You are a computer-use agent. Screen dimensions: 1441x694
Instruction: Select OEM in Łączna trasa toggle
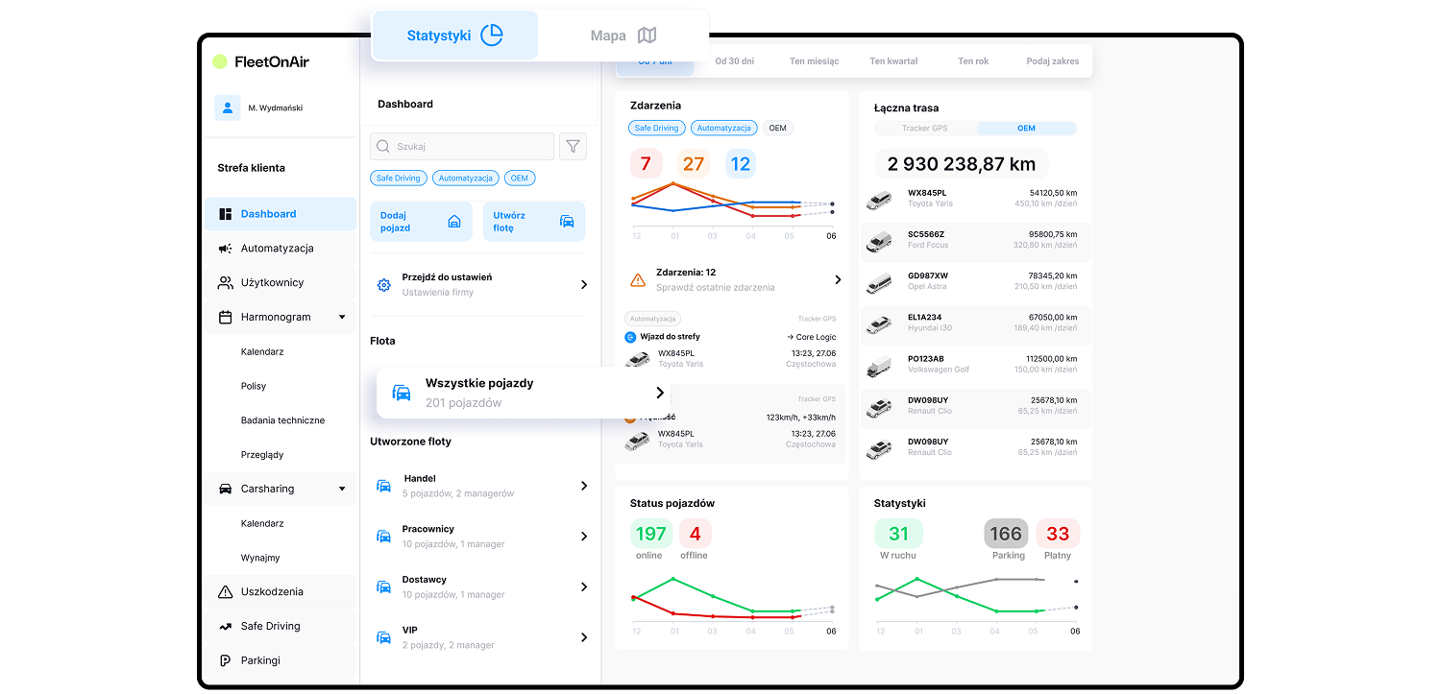point(1026,129)
